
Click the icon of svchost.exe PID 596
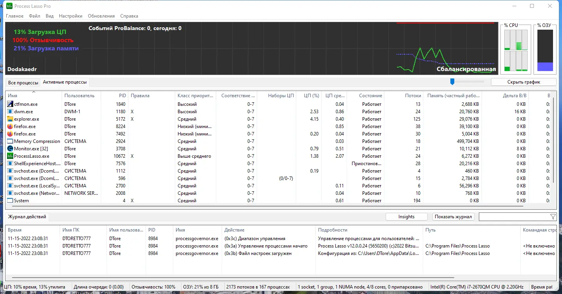(10, 178)
